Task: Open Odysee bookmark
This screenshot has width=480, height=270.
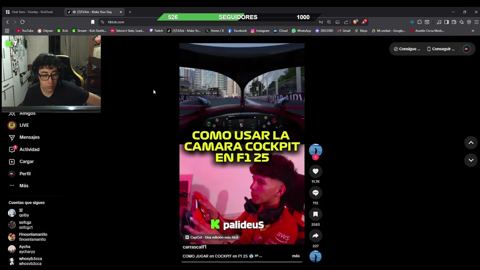Action: 45,31
